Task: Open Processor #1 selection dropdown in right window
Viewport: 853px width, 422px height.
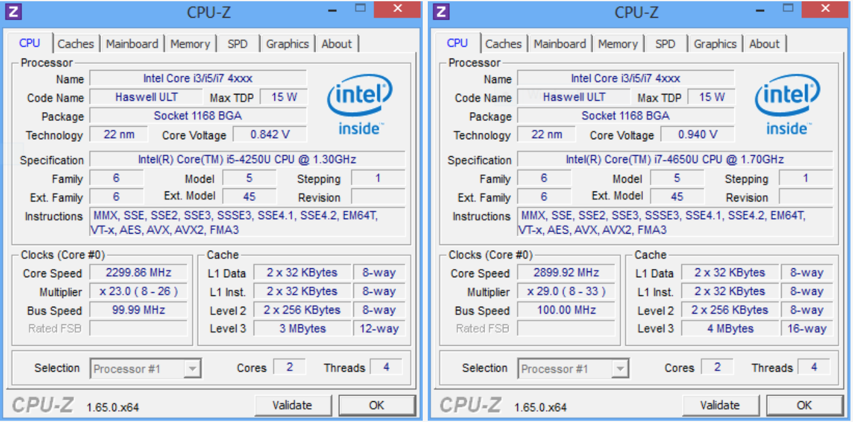Action: [574, 368]
